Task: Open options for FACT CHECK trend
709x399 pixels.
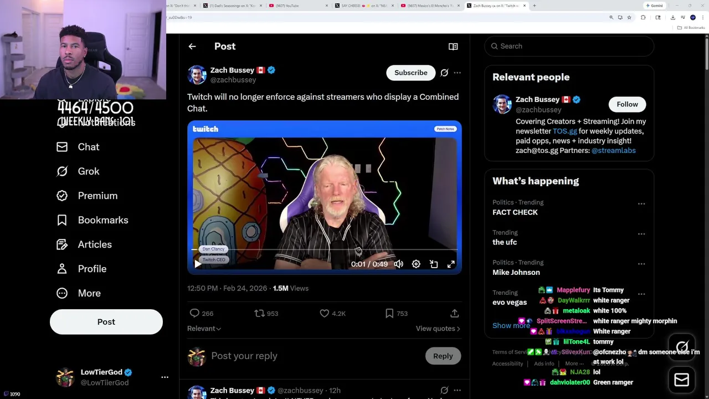Action: (x=641, y=204)
